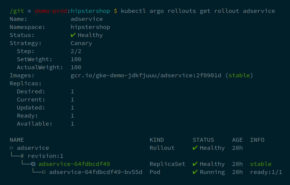Click the checkmark next to Running

[x=195, y=172]
